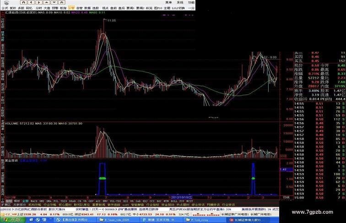
Task: Click 大盘 in the toolbar
Action: pyautogui.click(x=47, y=8)
